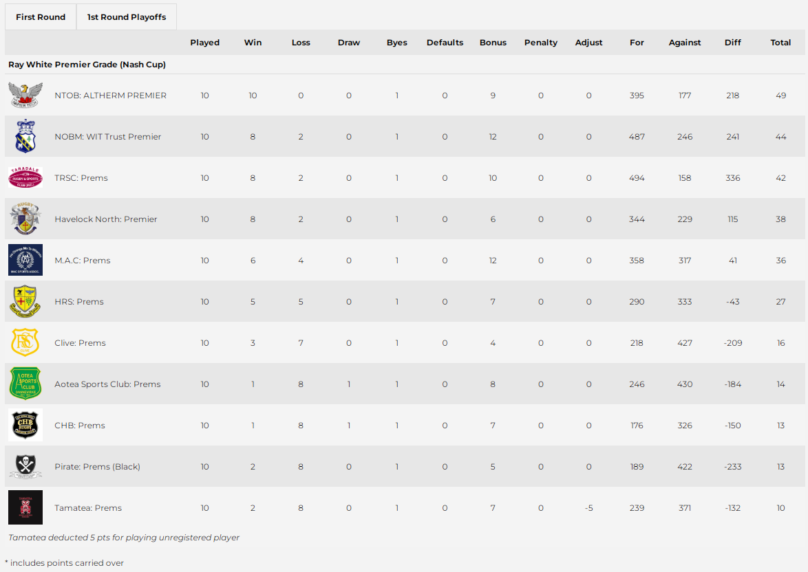
Task: Click the NTOB eagle crest logo
Action: [x=25, y=95]
